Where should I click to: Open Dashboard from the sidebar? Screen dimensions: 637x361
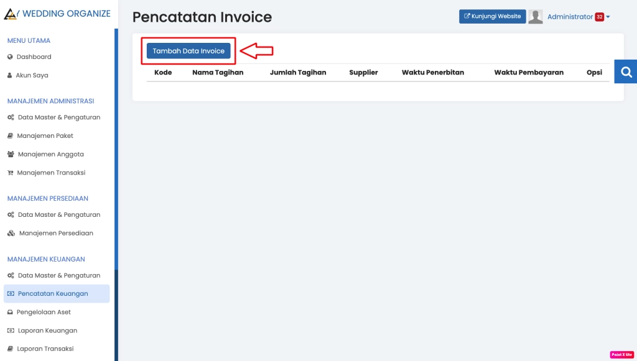(x=34, y=57)
